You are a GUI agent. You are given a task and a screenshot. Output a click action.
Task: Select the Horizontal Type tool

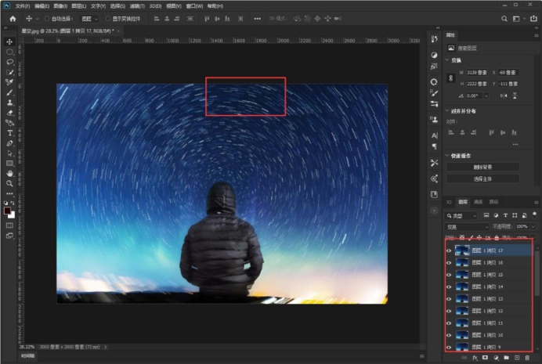pyautogui.click(x=9, y=133)
